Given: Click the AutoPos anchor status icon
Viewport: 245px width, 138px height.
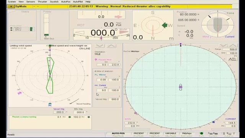Looking at the screenshot, I should coord(224,133).
